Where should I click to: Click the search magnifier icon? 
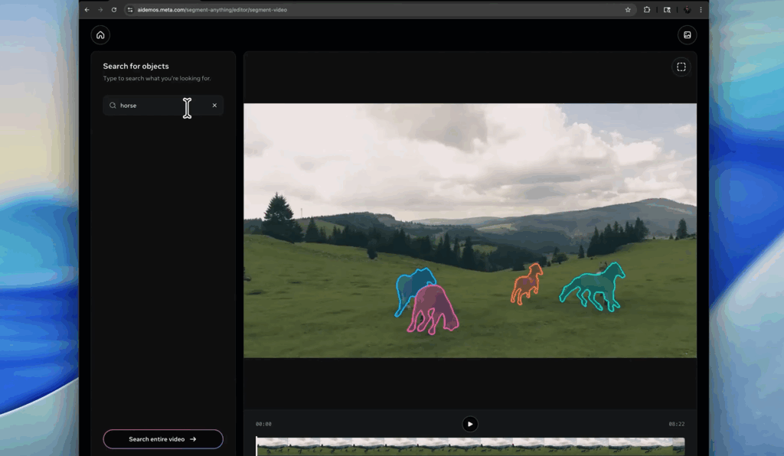pyautogui.click(x=113, y=106)
